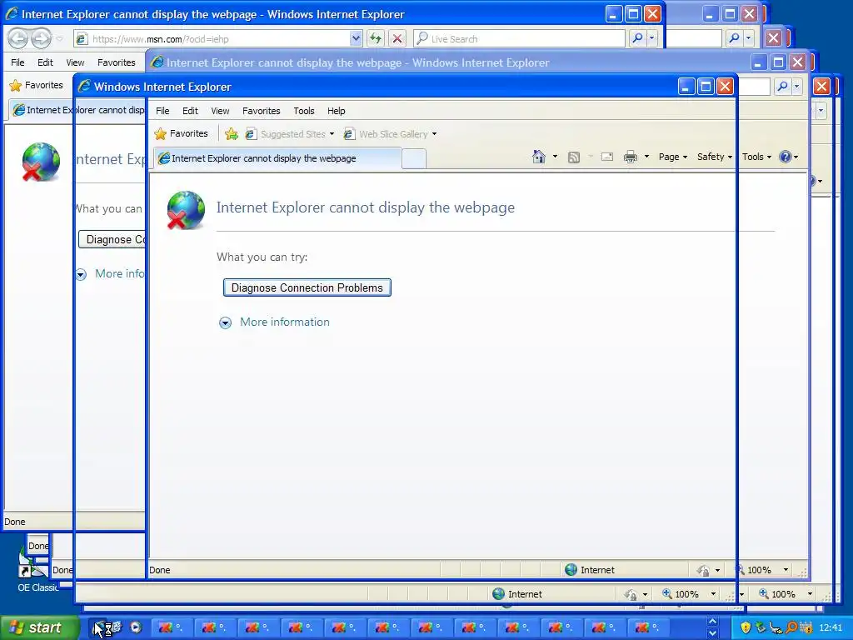Open the Help menu in the front window
This screenshot has height=640, width=853.
coord(337,111)
